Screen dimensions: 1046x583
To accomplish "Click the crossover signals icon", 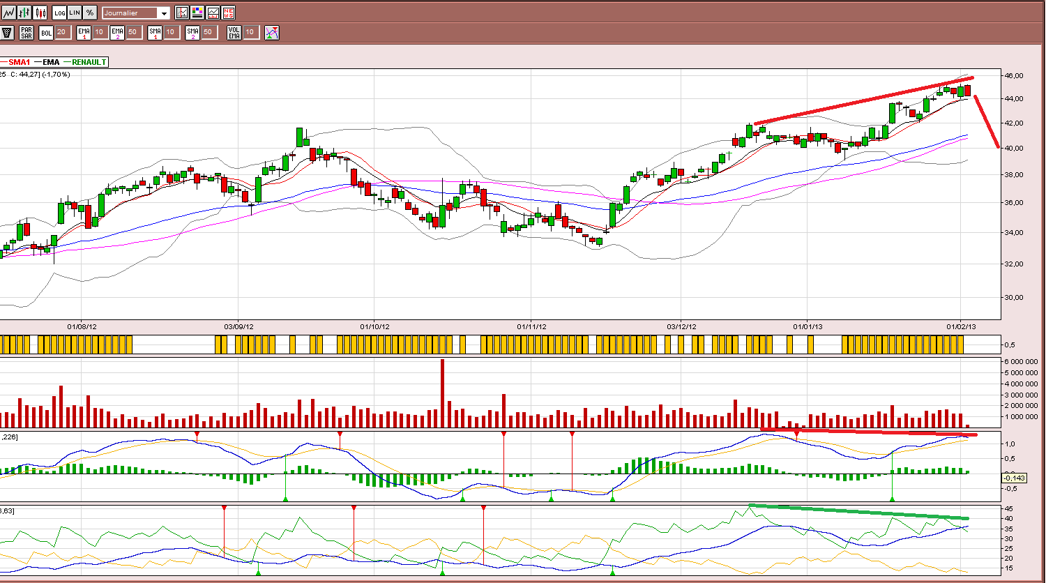I will coord(272,32).
